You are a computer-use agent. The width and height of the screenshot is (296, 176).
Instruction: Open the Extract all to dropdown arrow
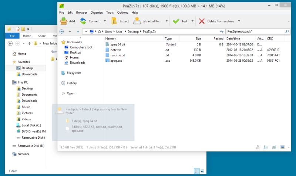tap(166, 21)
